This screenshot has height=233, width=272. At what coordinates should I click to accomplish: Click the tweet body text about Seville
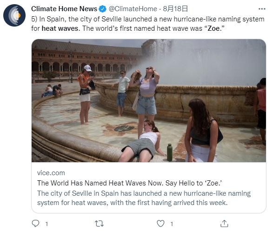pyautogui.click(x=148, y=24)
